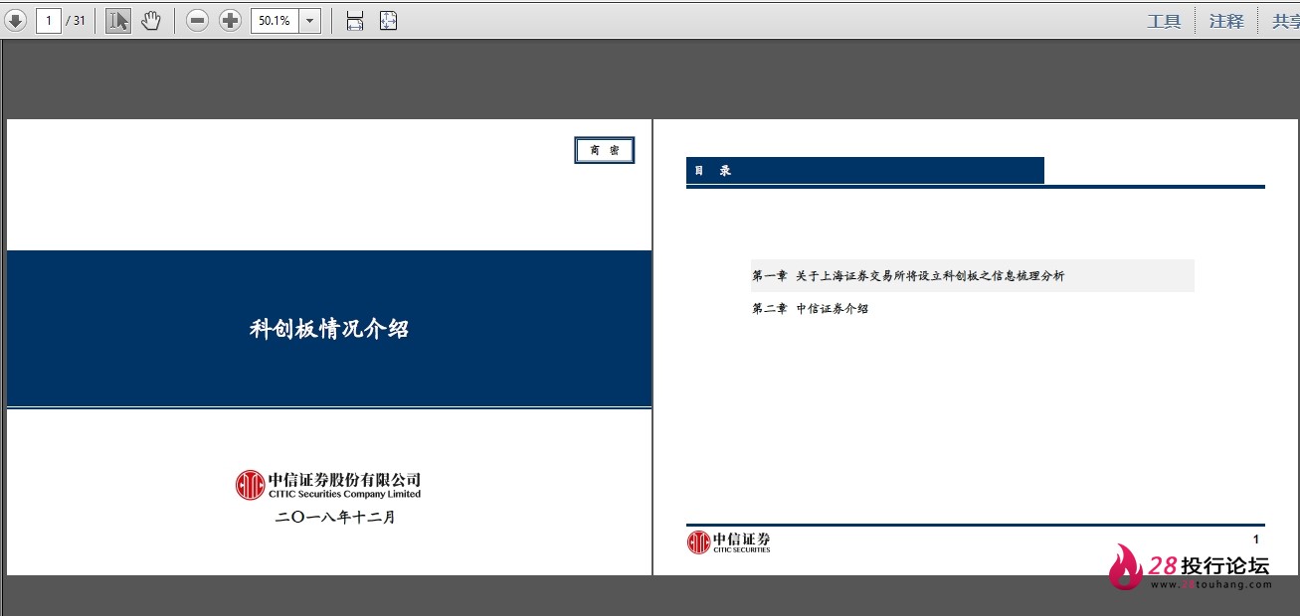Viewport: 1300px width, 616px height.
Task: Select the 第二章 中信证券介绍 line
Action: point(810,309)
